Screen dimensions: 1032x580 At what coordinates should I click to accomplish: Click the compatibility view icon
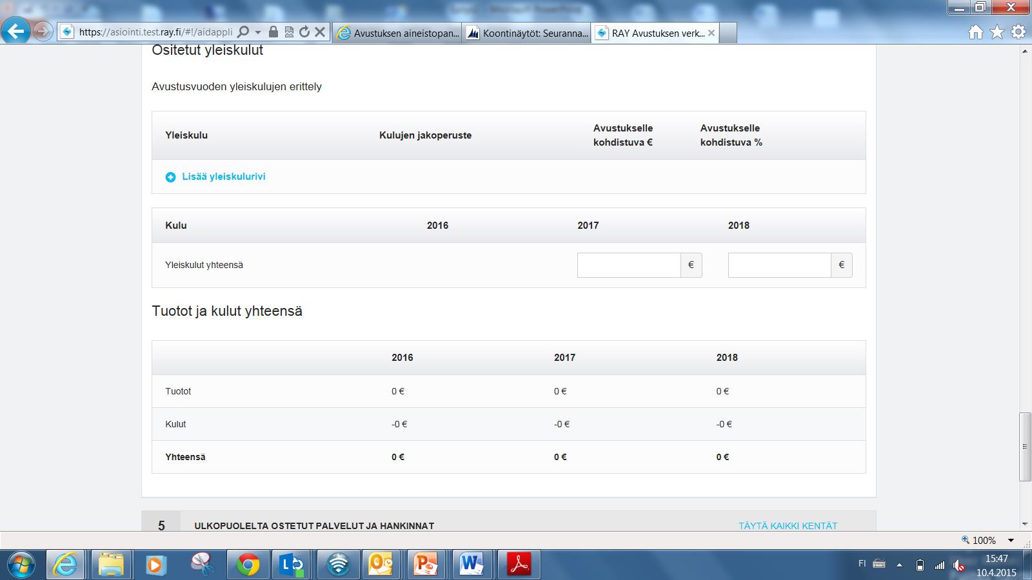click(289, 32)
